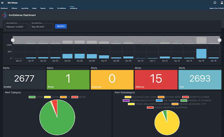The height and width of the screenshot is (137, 224).
Task: Click the right timeline range handle
Action: click(219, 40)
